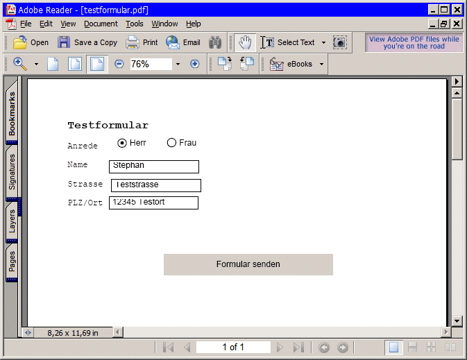
Task: Click the zoom out minus button
Action: point(119,64)
